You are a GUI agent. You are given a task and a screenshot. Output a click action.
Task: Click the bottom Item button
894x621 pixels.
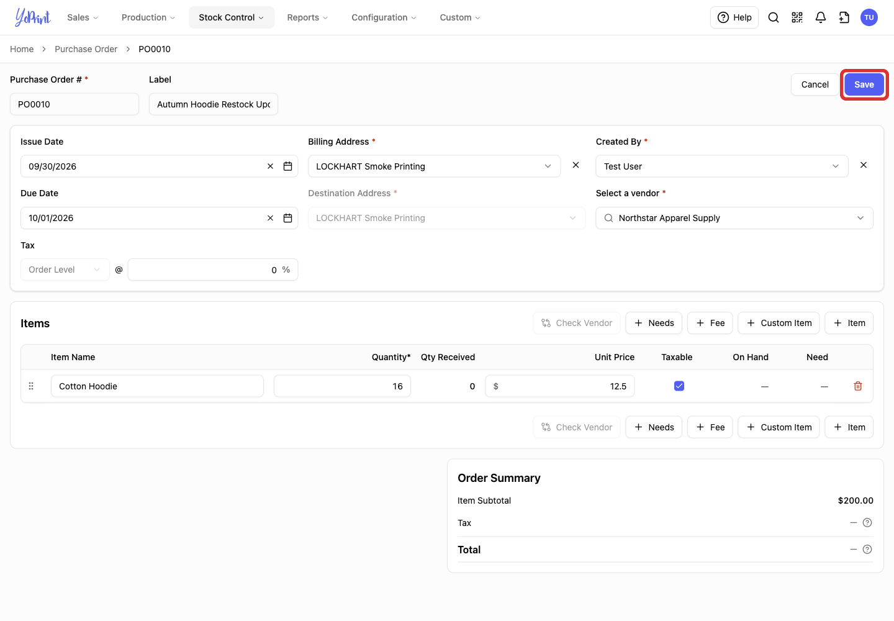coord(849,427)
